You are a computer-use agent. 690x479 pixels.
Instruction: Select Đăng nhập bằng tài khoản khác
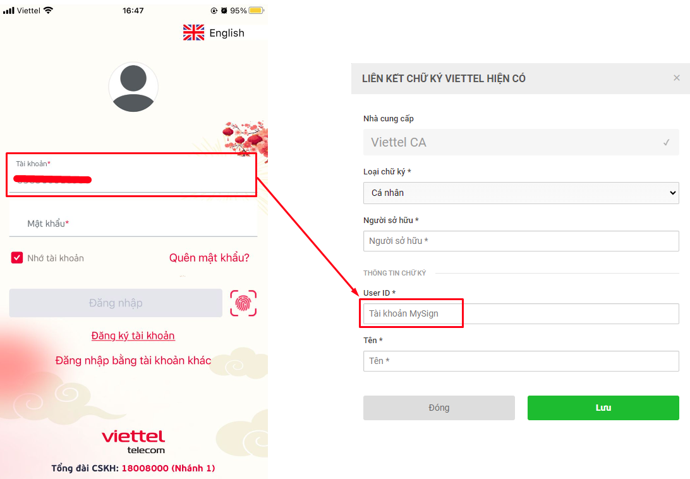tap(133, 361)
